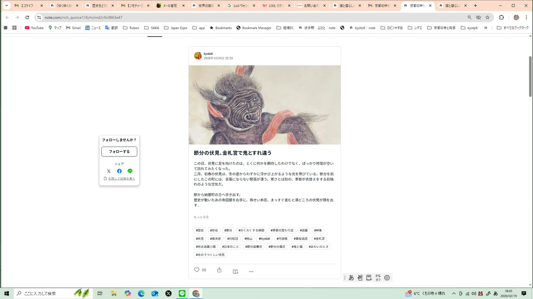
Task: Toggle the あ input mode on language bar
Action: click(351, 278)
